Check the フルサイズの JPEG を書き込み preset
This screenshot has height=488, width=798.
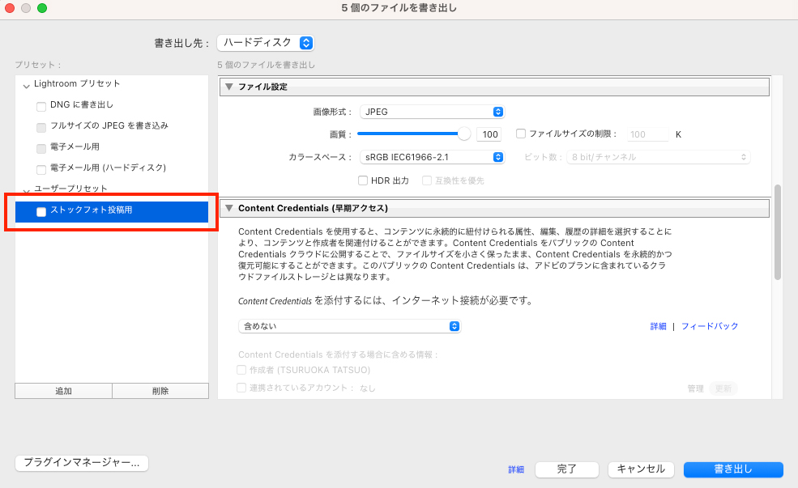41,126
